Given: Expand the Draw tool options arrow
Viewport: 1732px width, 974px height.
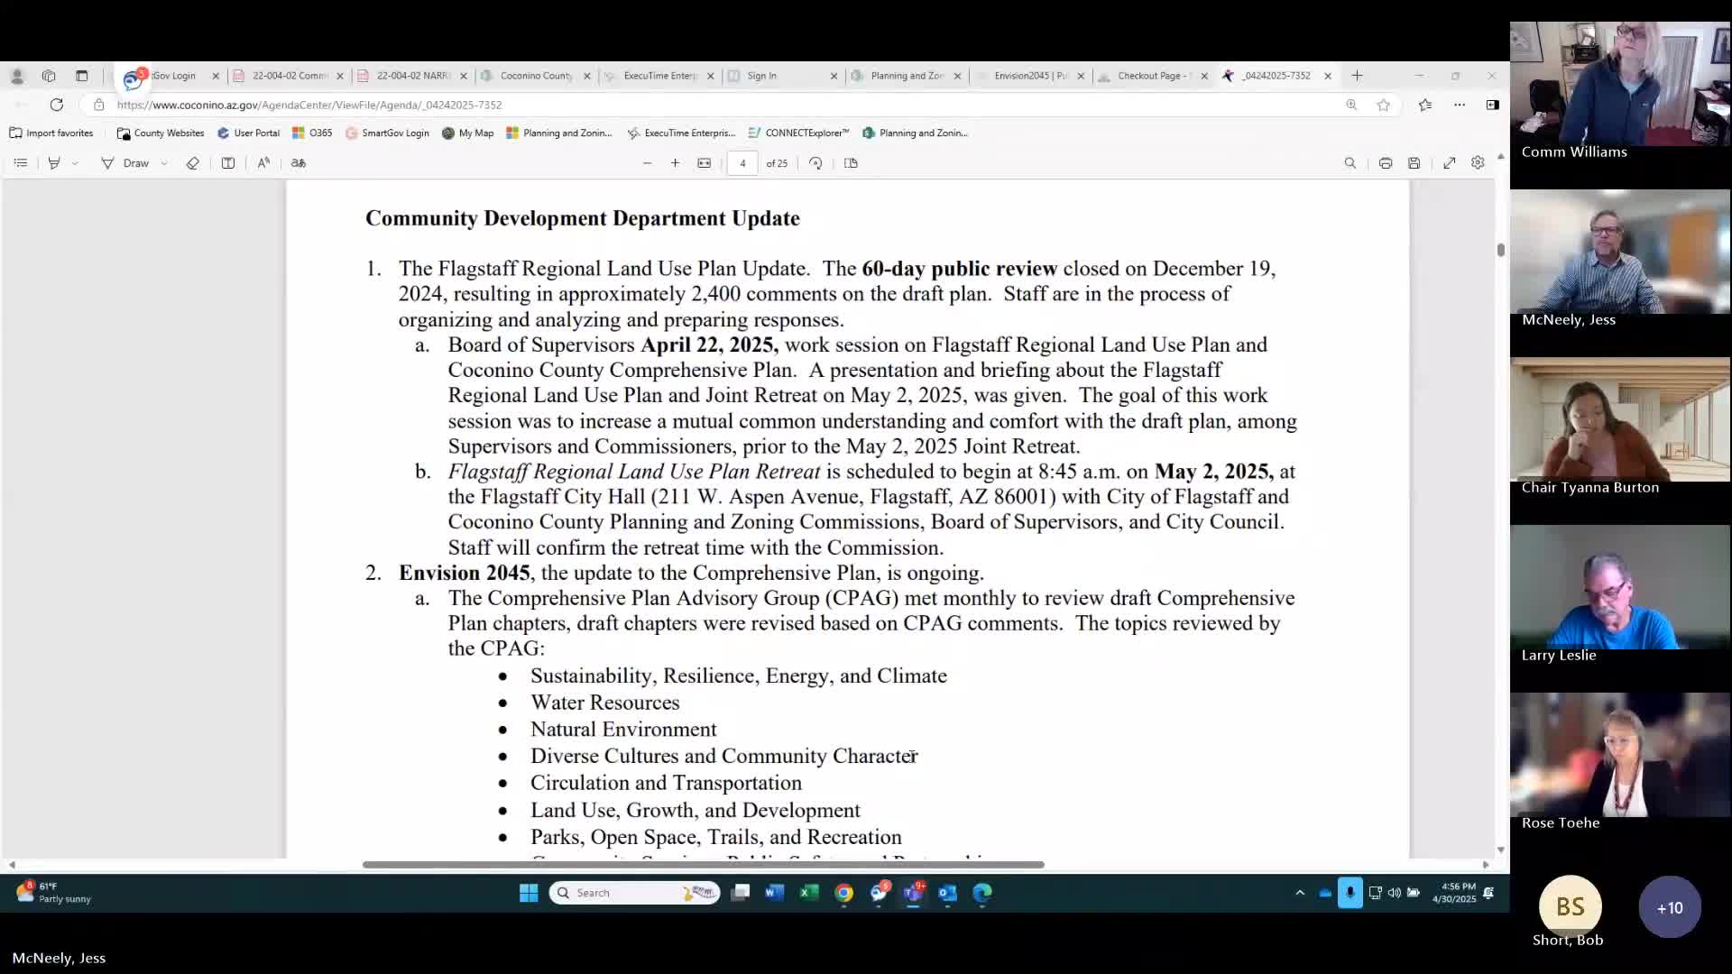Looking at the screenshot, I should coord(164,163).
